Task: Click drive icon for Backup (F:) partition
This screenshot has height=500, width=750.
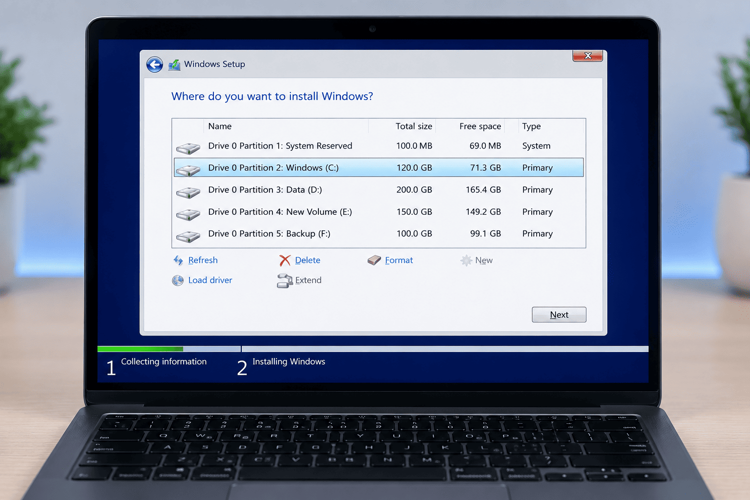Action: click(x=188, y=236)
